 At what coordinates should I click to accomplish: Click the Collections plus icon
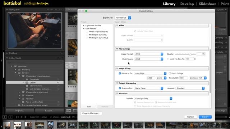coord(62,58)
